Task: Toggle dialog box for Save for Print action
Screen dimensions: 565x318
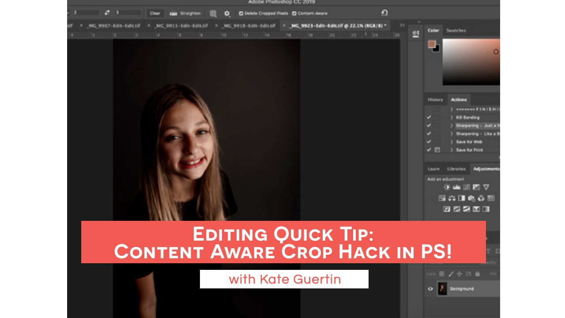Action: [437, 150]
